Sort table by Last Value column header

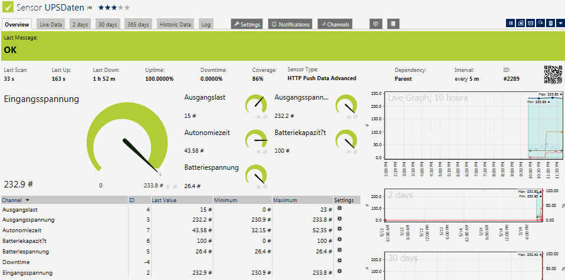[x=182, y=200]
